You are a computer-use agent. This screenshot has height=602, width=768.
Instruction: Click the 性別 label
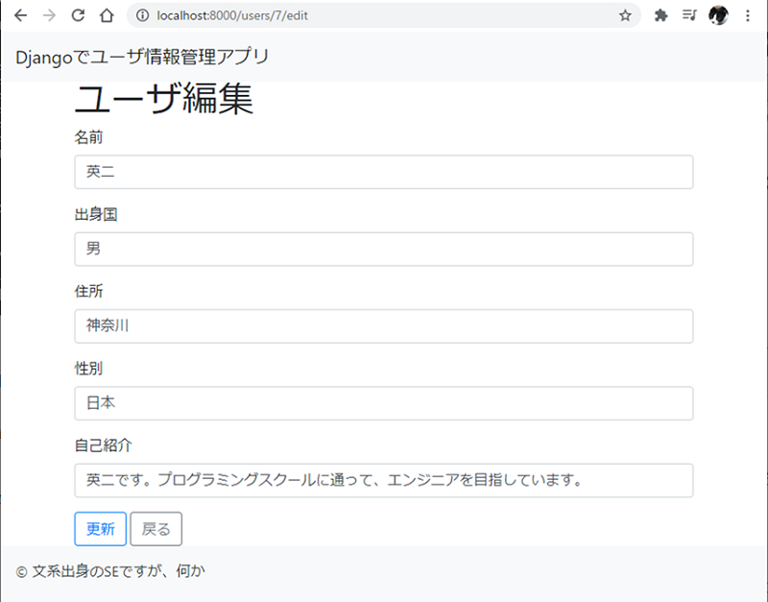88,369
